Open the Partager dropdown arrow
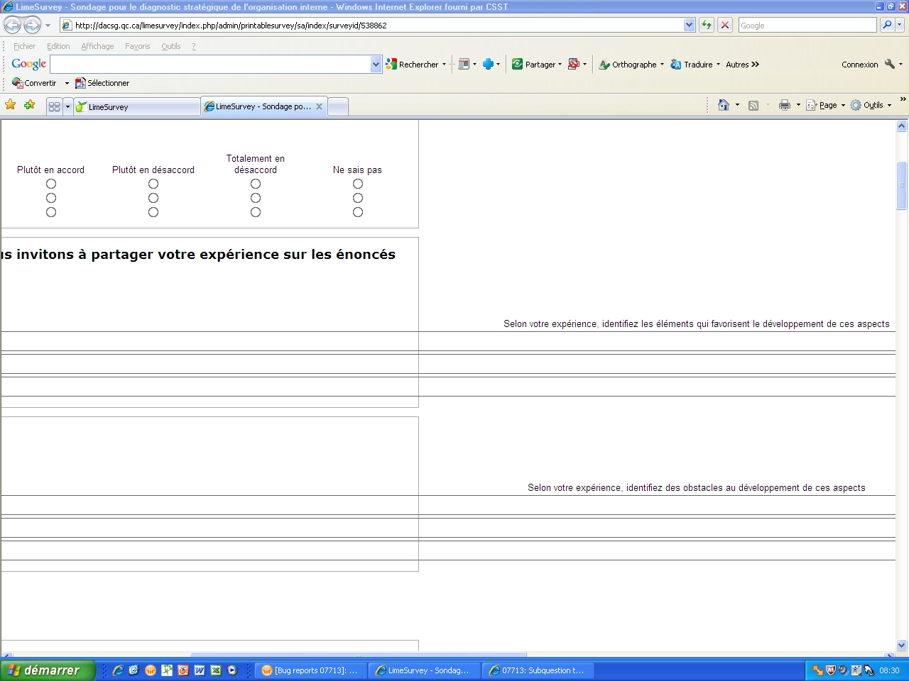Image resolution: width=909 pixels, height=681 pixels. (x=560, y=65)
